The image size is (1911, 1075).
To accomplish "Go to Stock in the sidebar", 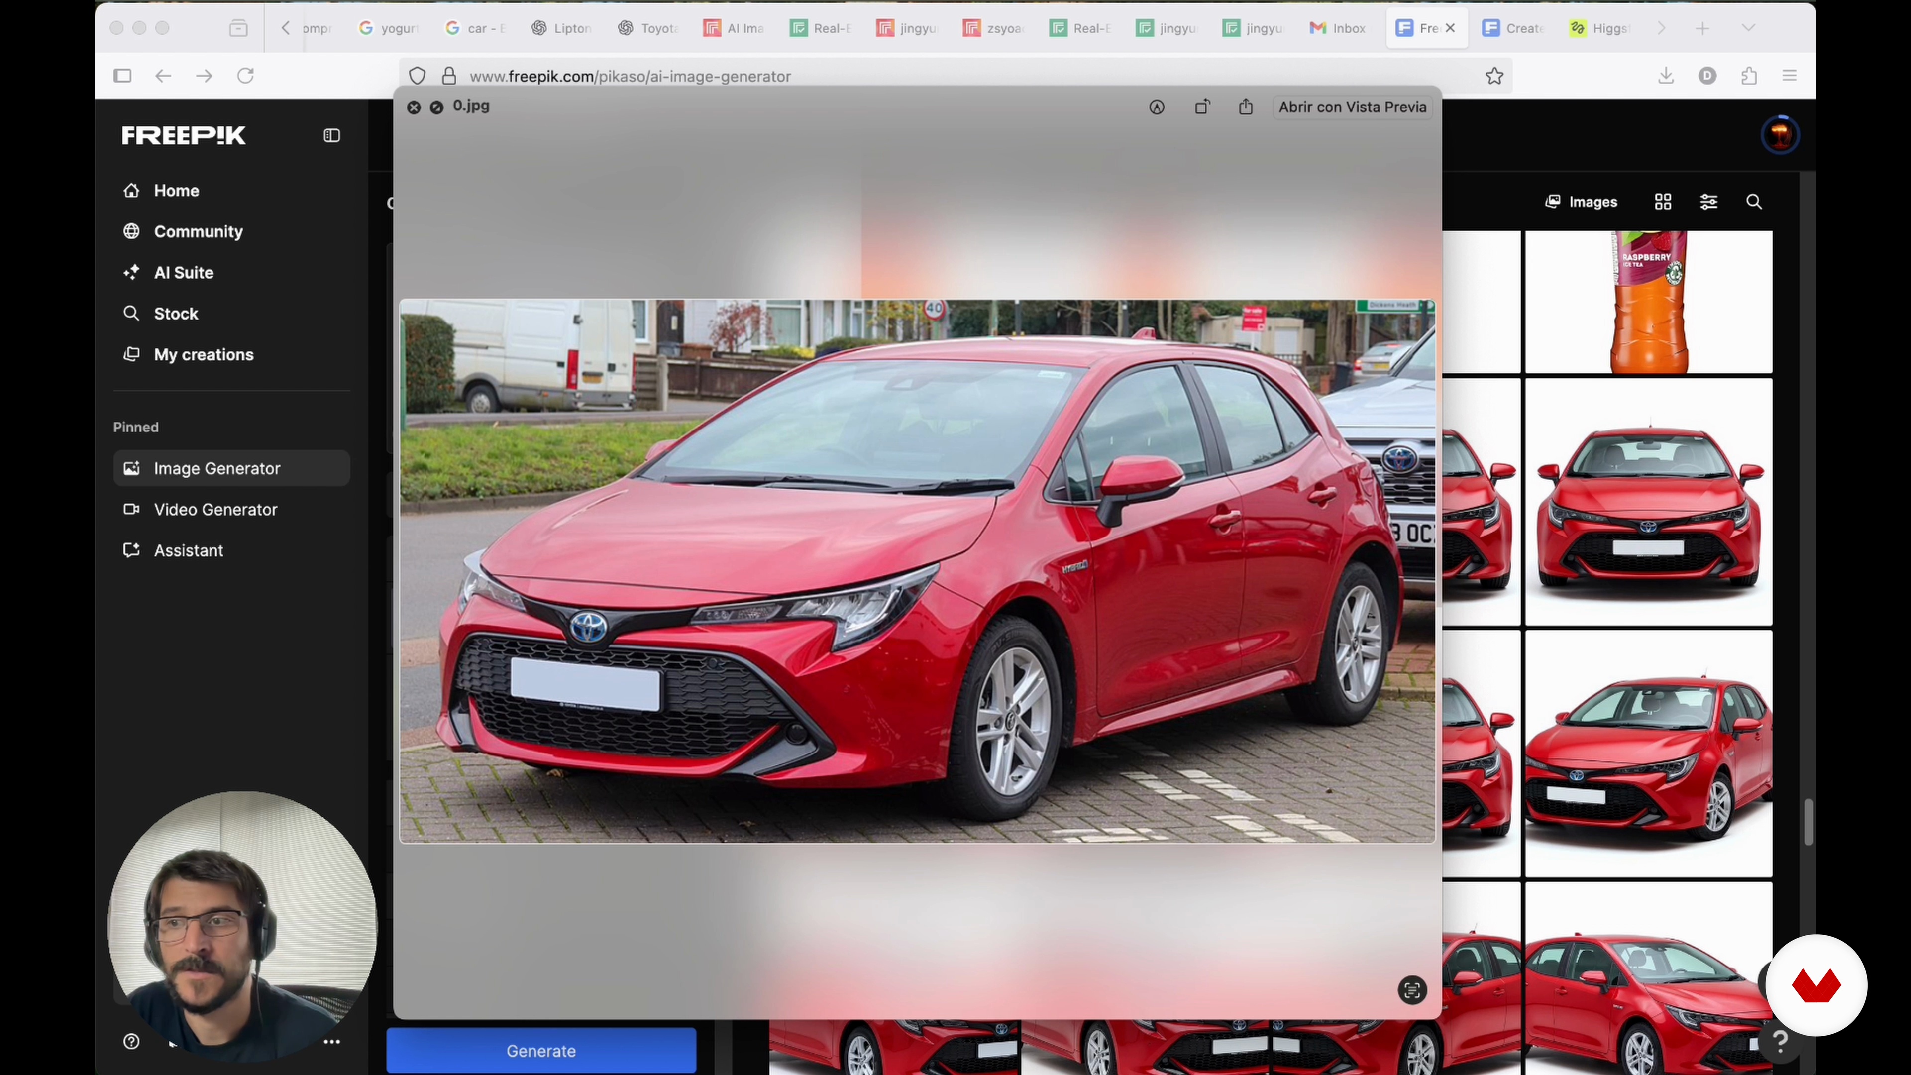I will point(161,313).
